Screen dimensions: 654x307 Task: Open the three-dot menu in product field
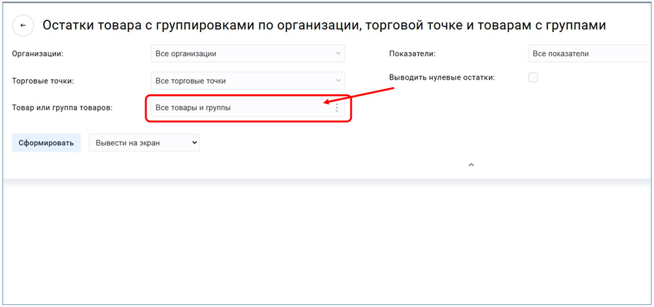click(x=337, y=108)
